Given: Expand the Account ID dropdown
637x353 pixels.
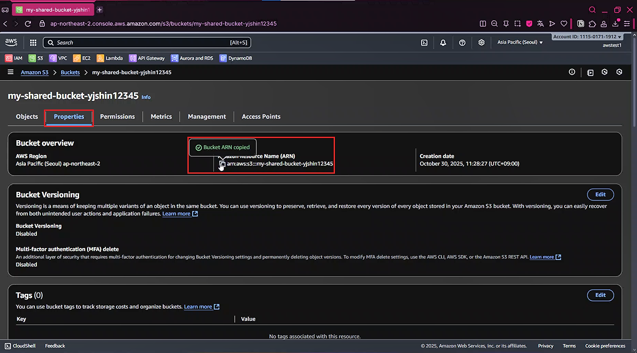Looking at the screenshot, I should click(587, 37).
